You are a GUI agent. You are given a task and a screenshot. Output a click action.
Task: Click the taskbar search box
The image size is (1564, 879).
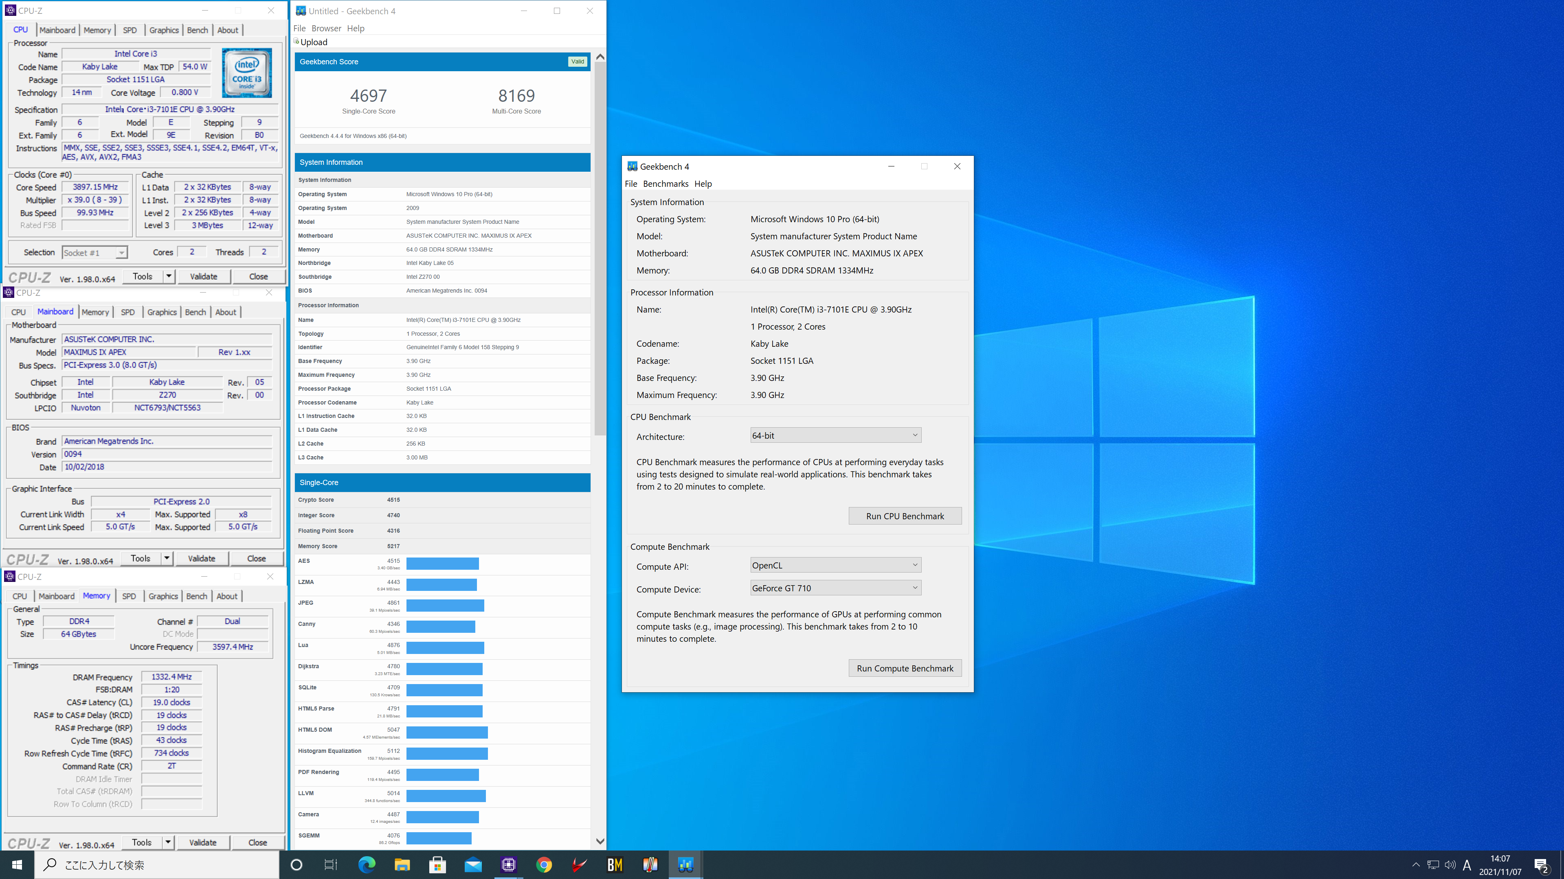click(157, 864)
